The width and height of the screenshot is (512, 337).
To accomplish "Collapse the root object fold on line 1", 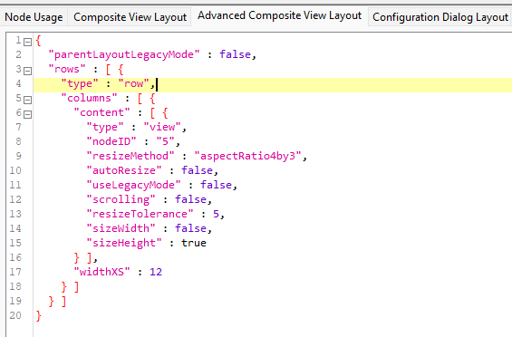I will (x=28, y=42).
